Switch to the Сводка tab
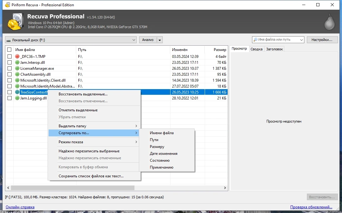Screen dimensions: 342x213 click(256, 49)
